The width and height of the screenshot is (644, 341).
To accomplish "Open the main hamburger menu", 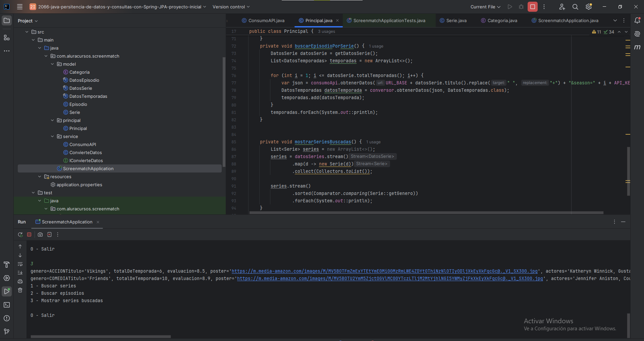I will click(x=20, y=7).
